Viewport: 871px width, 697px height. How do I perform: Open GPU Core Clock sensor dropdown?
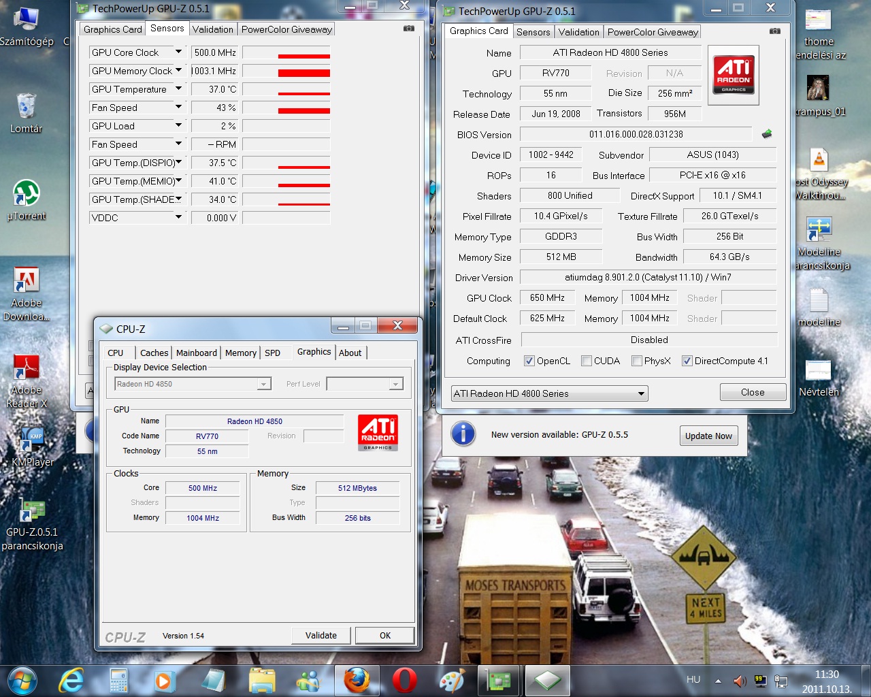click(178, 52)
